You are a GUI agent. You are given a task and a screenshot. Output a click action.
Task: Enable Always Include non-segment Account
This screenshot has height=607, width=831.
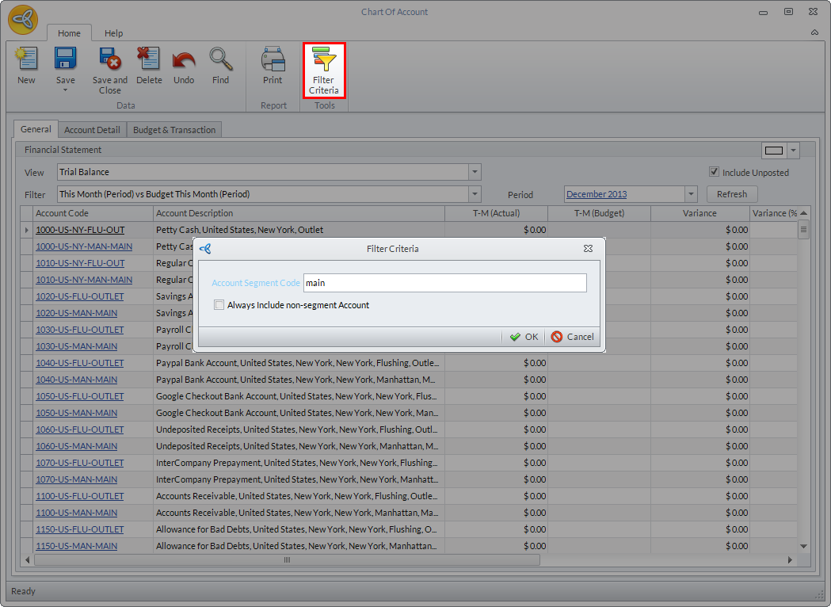(219, 305)
